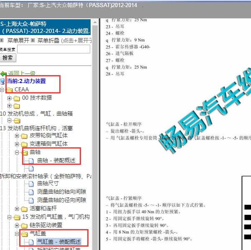This screenshot has height=250, width=251.
Task: Open 曲轴 - 装配概述 page
Action: point(56,160)
